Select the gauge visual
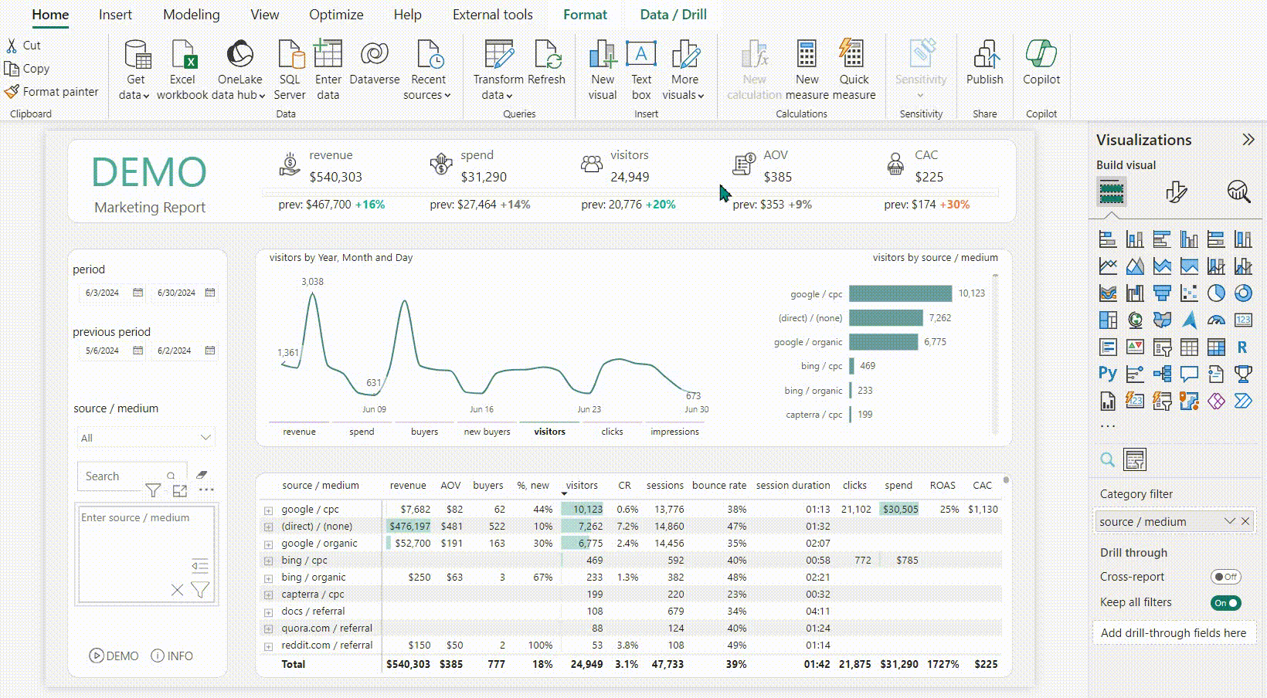This screenshot has height=698, width=1267. pos(1216,320)
